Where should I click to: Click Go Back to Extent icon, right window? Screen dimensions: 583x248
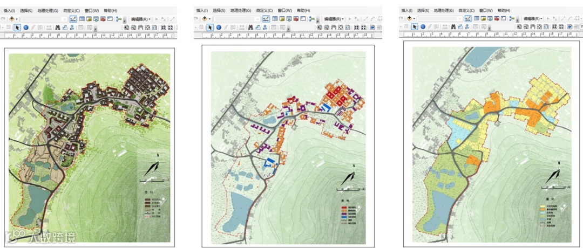(570, 27)
